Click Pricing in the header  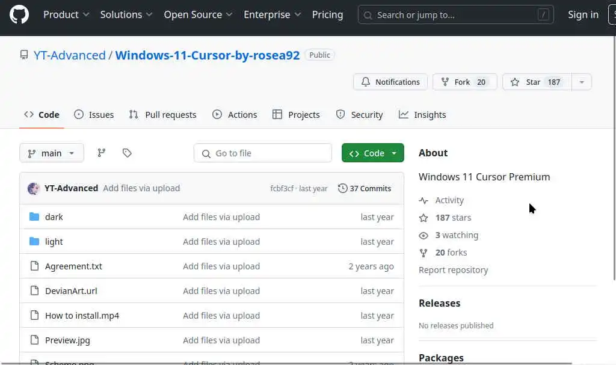click(x=327, y=14)
